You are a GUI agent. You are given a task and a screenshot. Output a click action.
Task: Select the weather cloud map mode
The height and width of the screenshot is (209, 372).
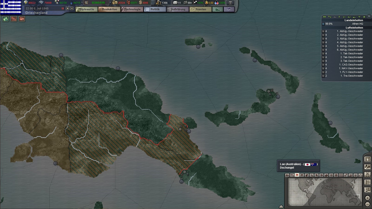(302, 175)
